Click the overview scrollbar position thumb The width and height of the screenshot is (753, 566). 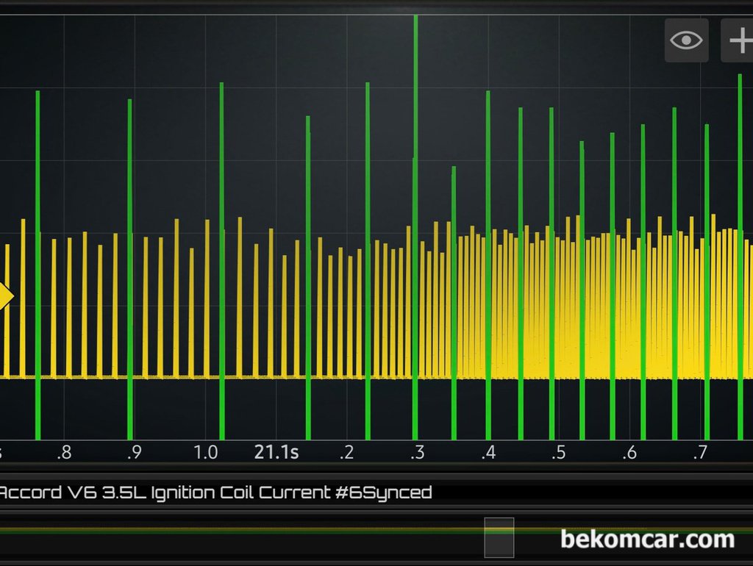[x=499, y=537]
